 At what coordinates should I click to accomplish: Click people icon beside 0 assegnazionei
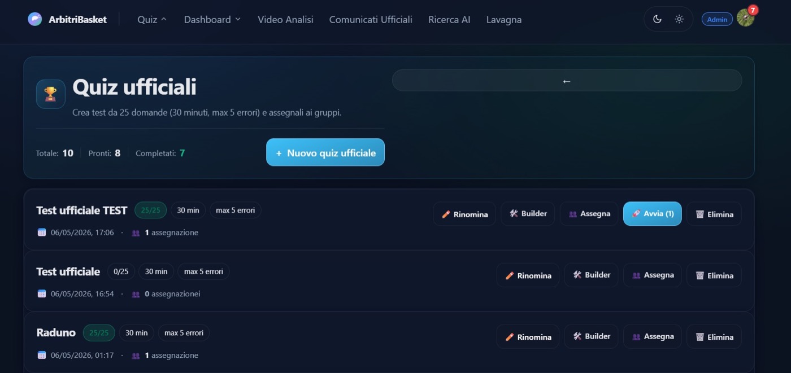pyautogui.click(x=136, y=294)
